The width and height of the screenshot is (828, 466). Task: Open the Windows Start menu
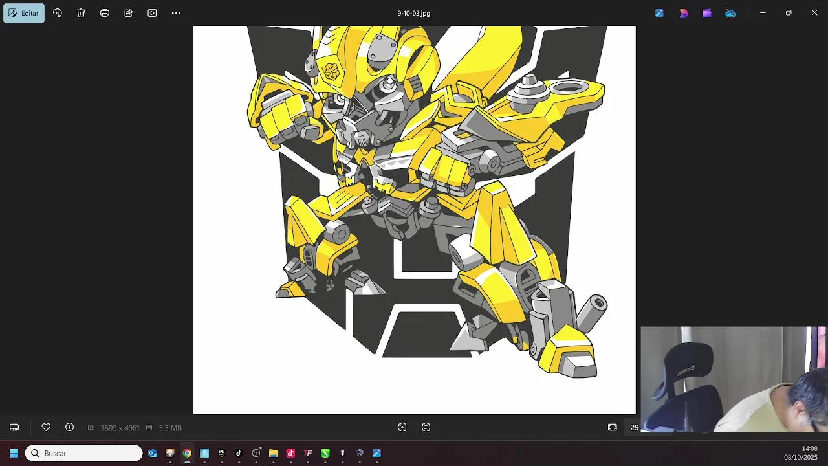(14, 453)
